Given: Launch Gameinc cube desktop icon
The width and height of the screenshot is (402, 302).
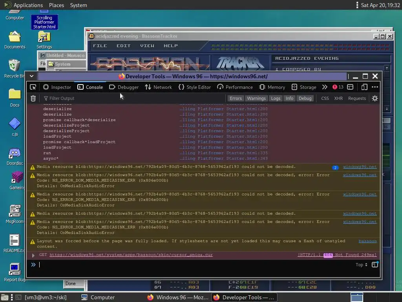Looking at the screenshot, I should tap(17, 180).
